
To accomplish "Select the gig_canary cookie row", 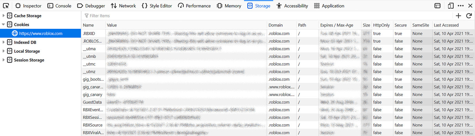I will coord(278,94).
